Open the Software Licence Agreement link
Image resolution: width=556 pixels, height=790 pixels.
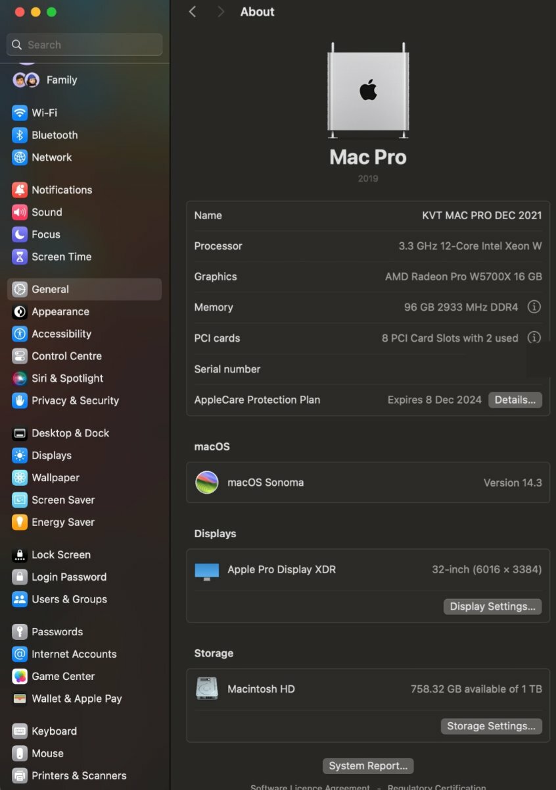tap(310, 787)
